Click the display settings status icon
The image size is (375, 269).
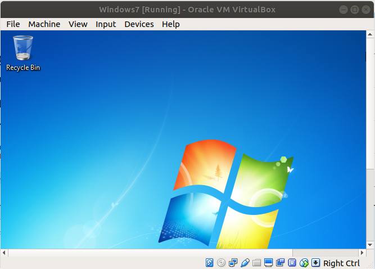[x=268, y=263]
